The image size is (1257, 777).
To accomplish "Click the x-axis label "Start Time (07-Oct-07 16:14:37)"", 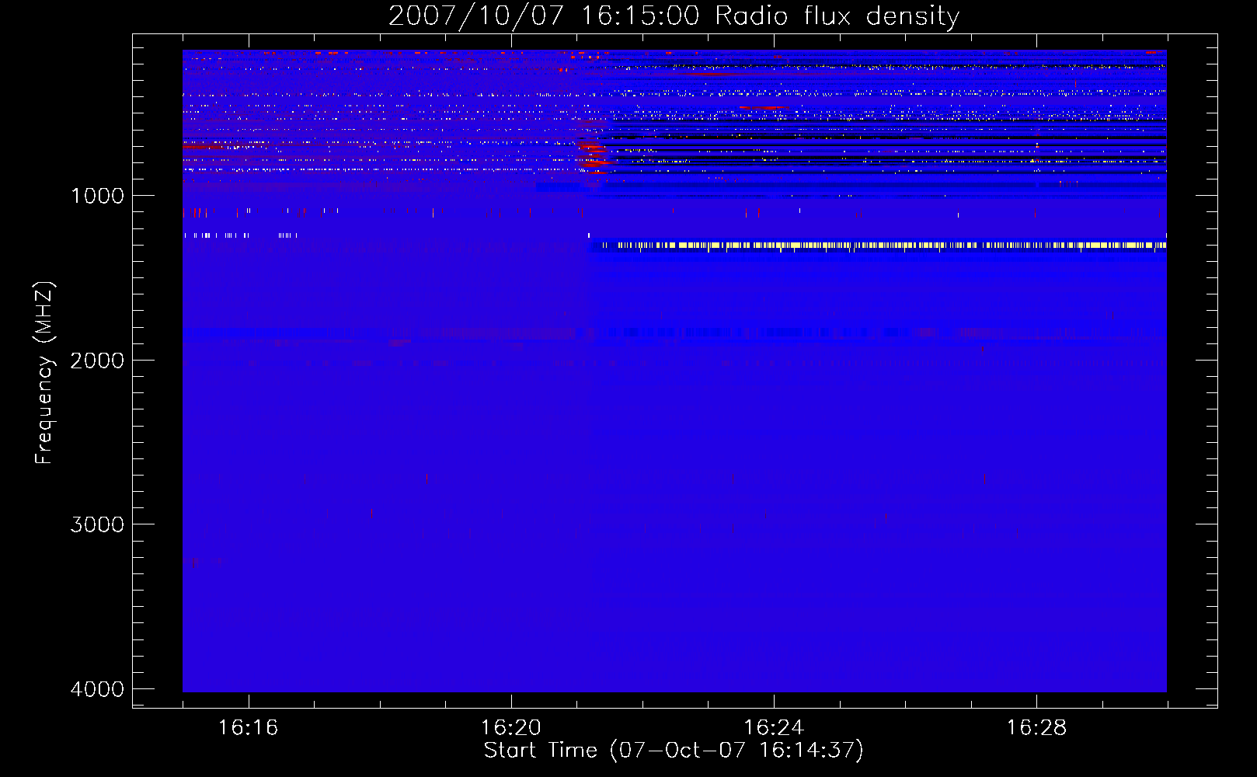I will pos(674,750).
